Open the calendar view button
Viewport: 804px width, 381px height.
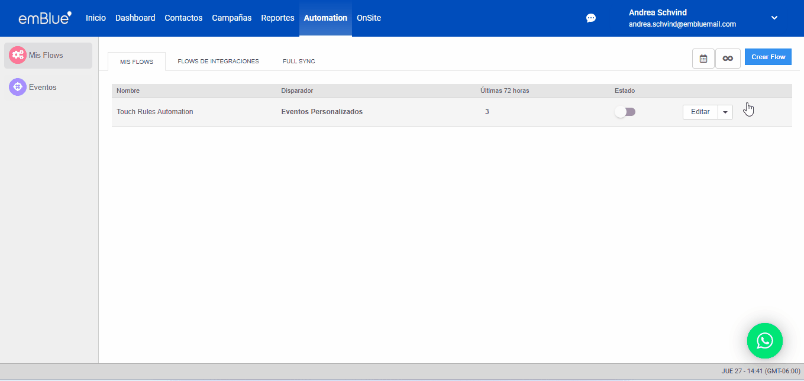703,59
